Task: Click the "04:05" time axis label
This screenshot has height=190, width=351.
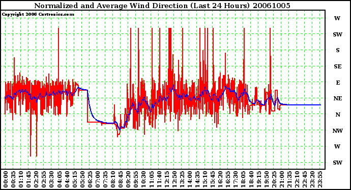Action: point(59,179)
